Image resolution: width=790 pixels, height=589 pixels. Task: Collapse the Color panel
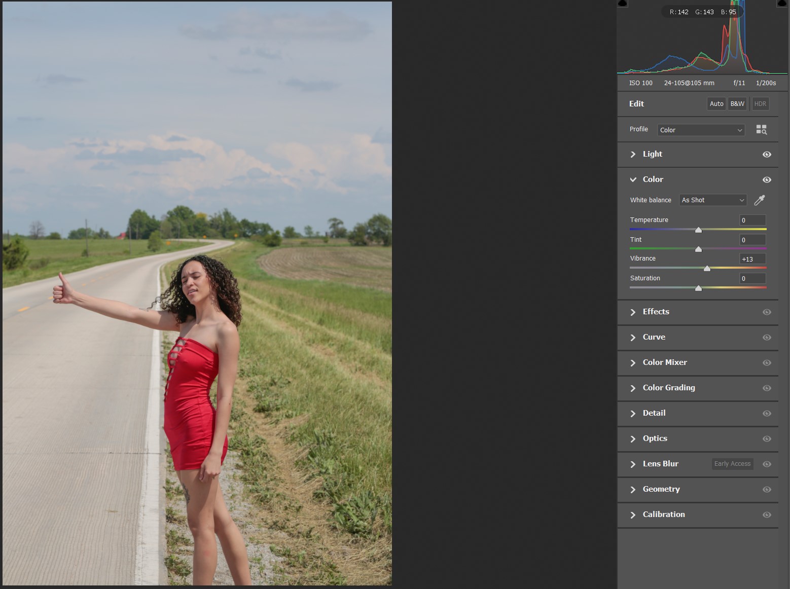point(633,179)
